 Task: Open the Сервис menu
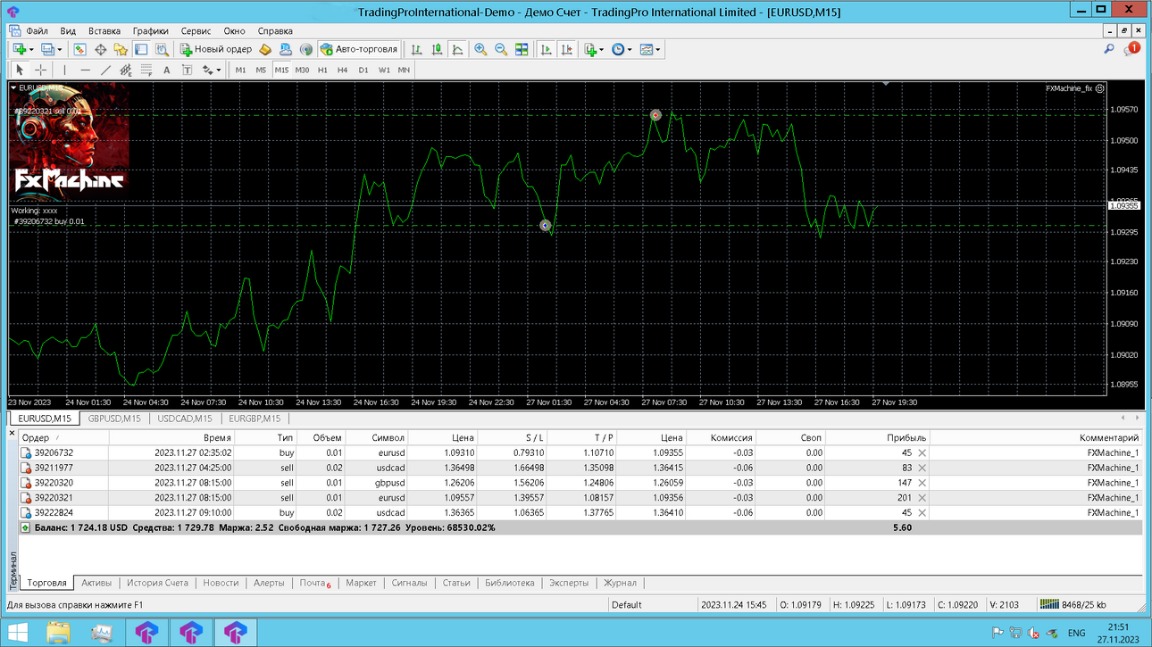[x=196, y=31]
